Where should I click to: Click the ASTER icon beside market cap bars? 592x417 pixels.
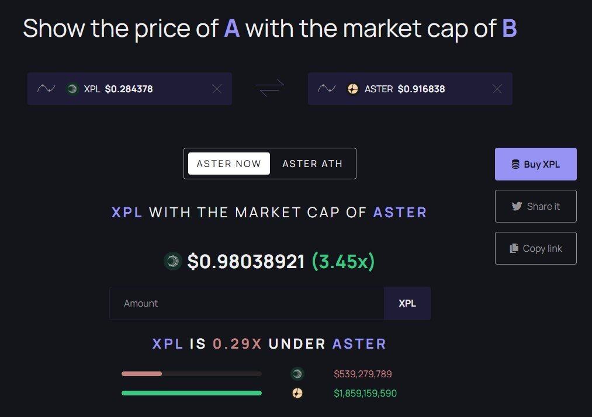297,393
